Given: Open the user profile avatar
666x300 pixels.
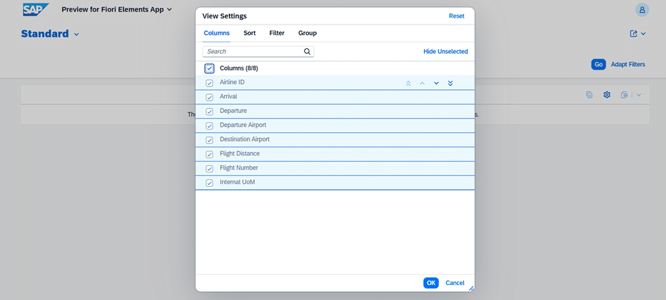Looking at the screenshot, I should tap(641, 10).
